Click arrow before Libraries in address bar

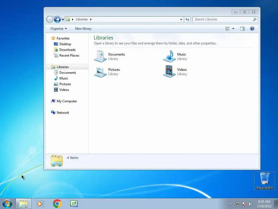(73, 19)
